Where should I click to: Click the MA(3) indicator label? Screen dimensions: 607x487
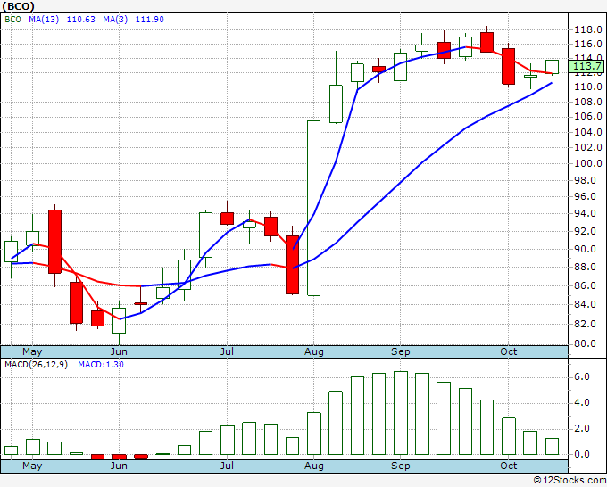coord(115,20)
